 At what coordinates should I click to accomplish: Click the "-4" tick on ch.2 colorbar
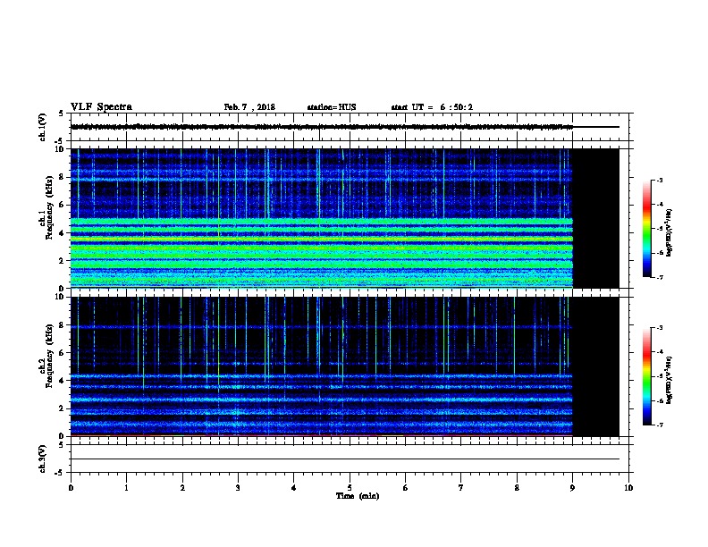[x=659, y=352]
